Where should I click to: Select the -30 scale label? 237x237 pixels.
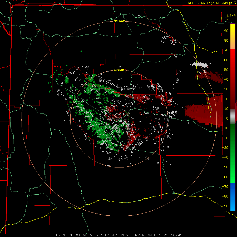(225, 147)
